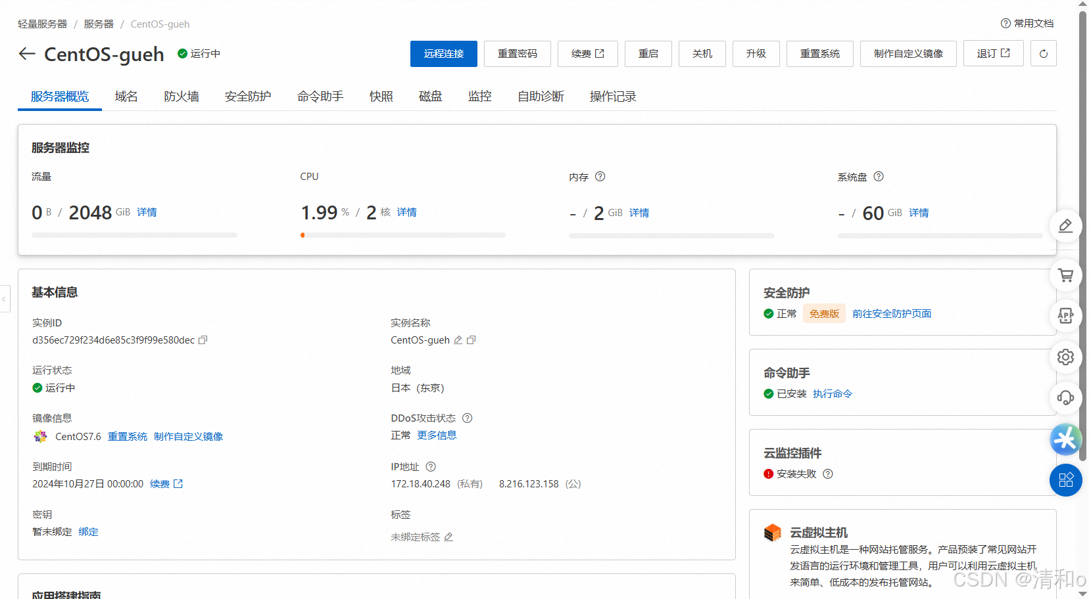The image size is (1089, 599).
Task: Click the top 重置系统 button
Action: [x=820, y=54]
